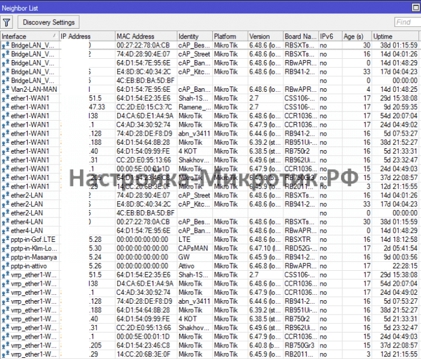Click IP address cell ending '5.26'
The width and height of the screenshot is (421, 359).
pyautogui.click(x=95, y=266)
